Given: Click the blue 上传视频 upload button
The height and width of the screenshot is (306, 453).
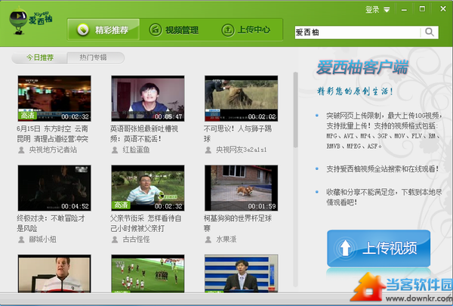Looking at the screenshot, I should (x=379, y=248).
